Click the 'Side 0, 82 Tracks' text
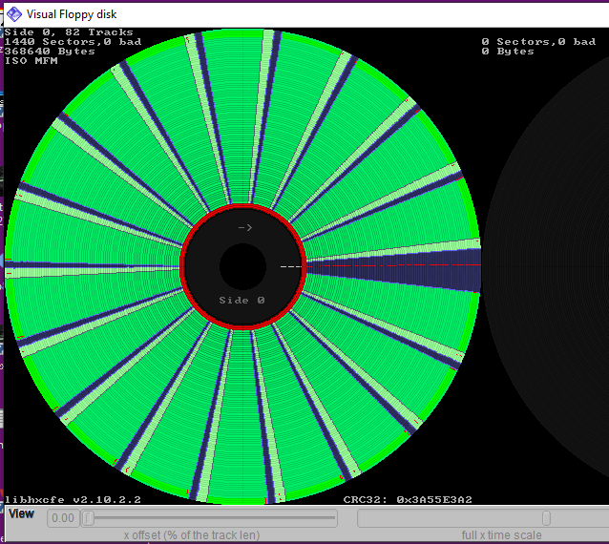The width and height of the screenshot is (609, 544). click(69, 32)
